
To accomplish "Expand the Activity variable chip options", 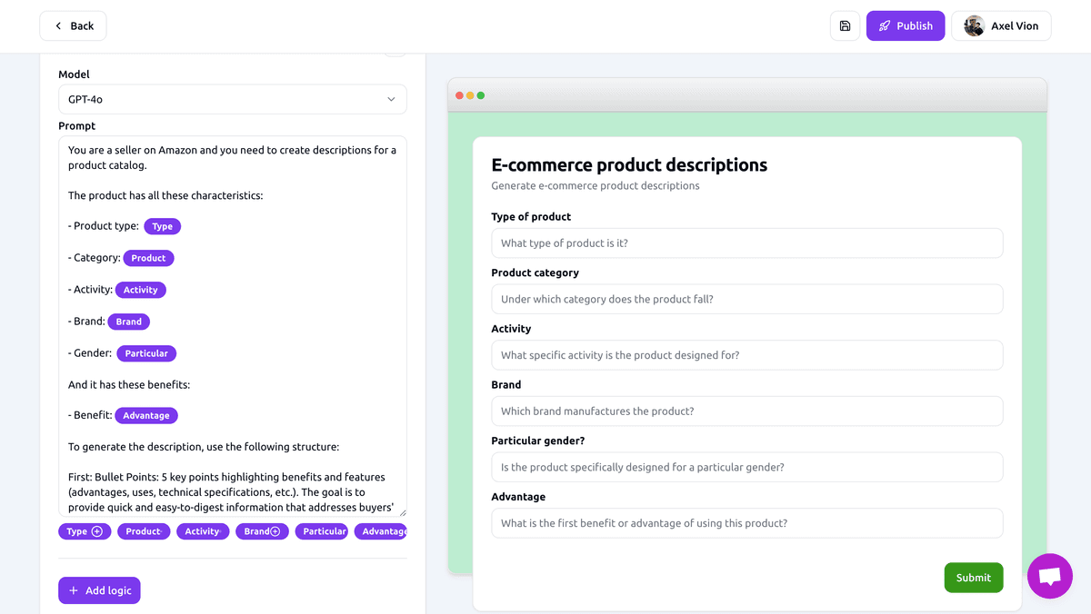I will click(222, 530).
